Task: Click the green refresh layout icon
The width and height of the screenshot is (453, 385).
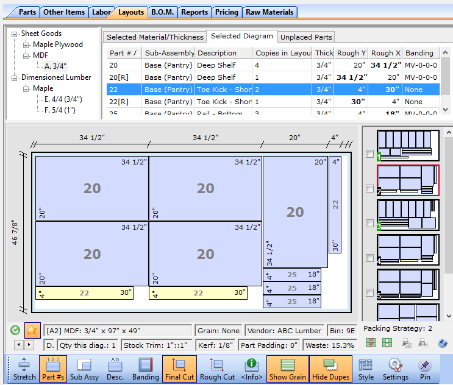Action: coord(15,330)
